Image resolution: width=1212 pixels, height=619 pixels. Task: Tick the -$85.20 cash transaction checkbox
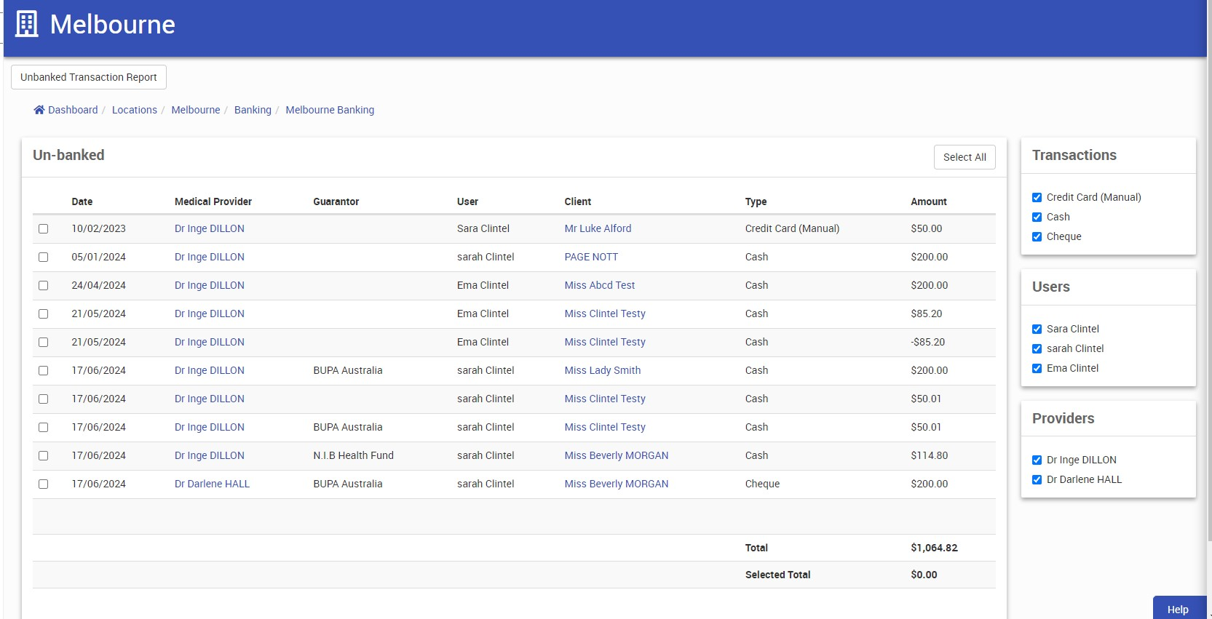pyautogui.click(x=44, y=342)
